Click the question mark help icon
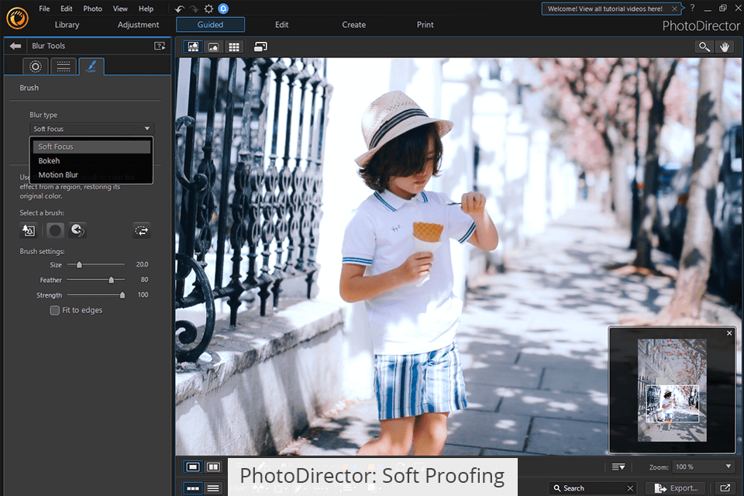Screen dimensions: 744x496 coord(692,8)
